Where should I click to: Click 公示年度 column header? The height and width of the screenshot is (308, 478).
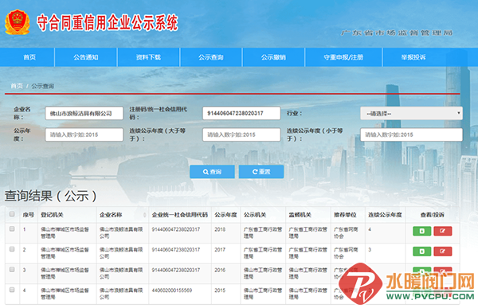225,215
